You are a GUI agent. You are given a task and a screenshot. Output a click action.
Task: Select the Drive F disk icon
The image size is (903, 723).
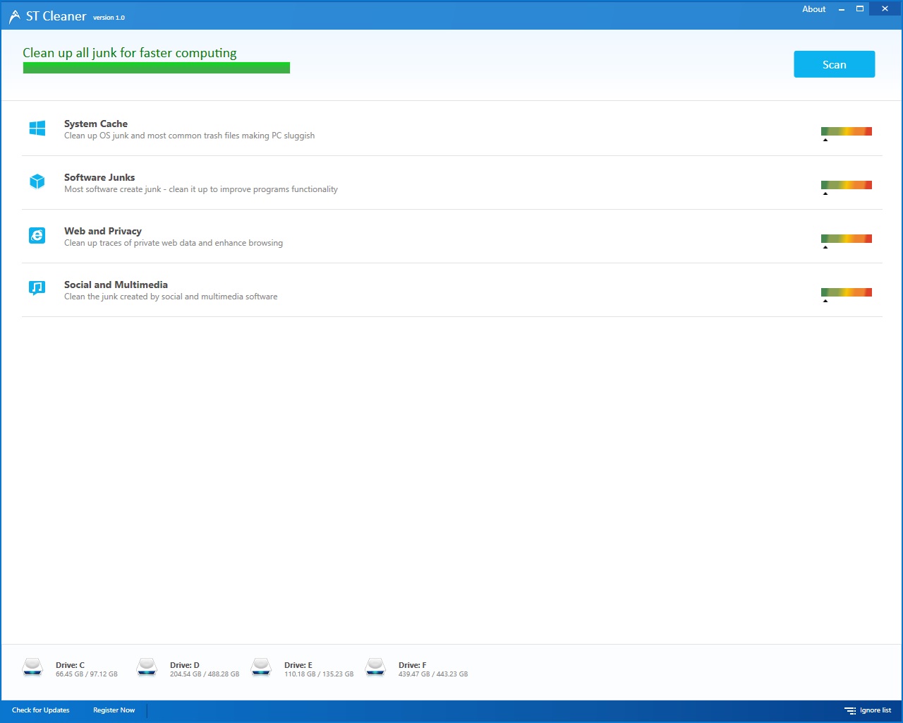click(375, 667)
